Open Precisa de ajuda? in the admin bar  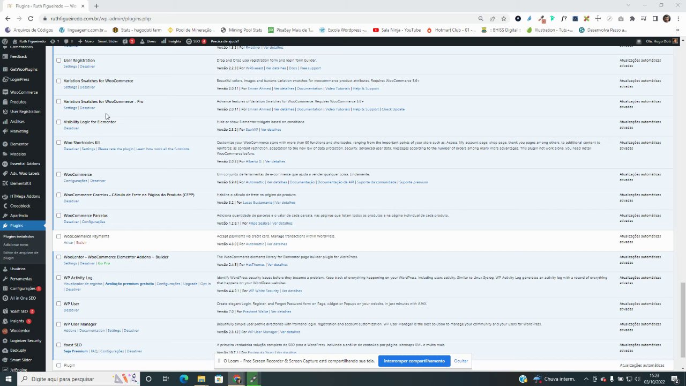225,41
